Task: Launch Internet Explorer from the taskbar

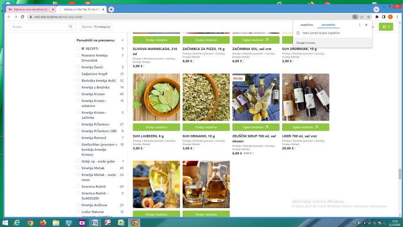Action: [x=17, y=223]
